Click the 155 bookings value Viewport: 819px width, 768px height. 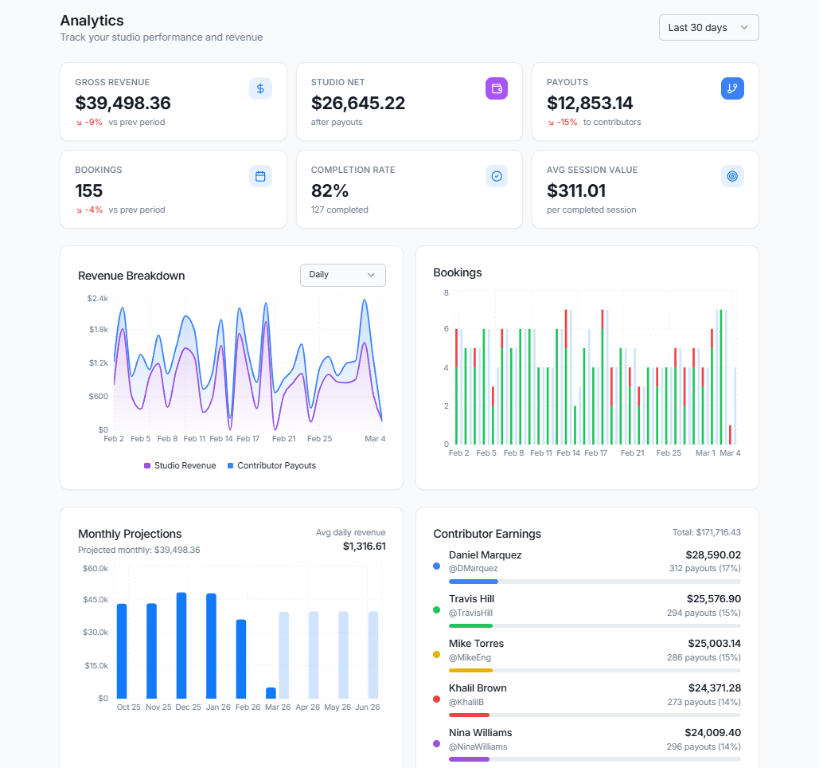click(89, 191)
